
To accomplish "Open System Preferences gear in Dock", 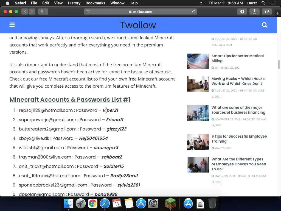I will (x=153, y=204).
